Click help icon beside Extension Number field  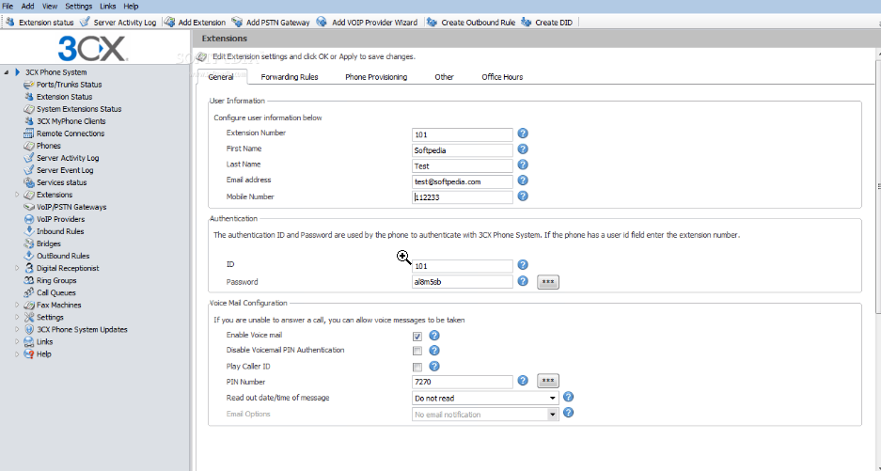coord(523,133)
